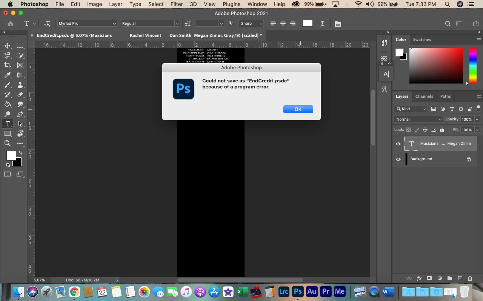Screen dimensions: 483x301
Task: Select the Paint Bucket tool
Action: coord(8,104)
